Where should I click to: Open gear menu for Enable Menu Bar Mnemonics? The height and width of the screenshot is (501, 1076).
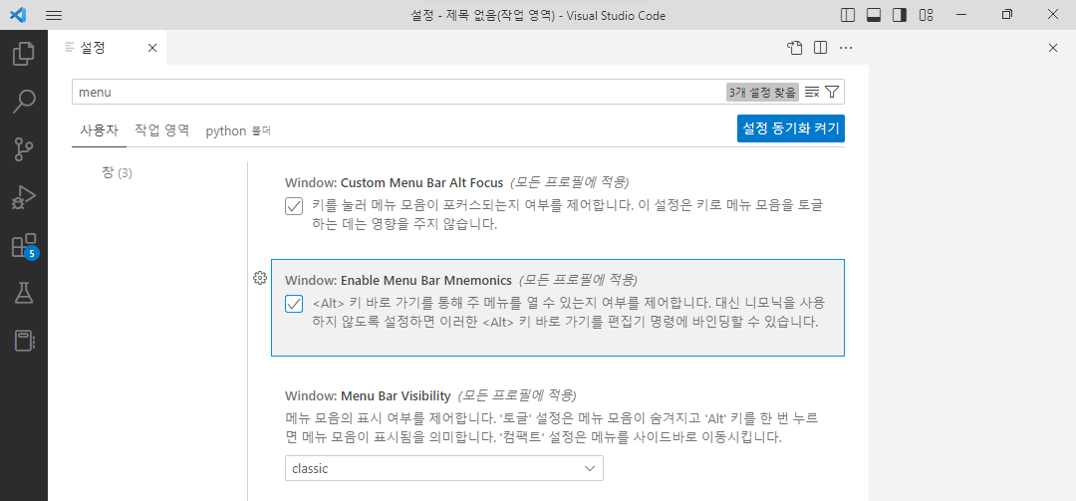pos(259,278)
